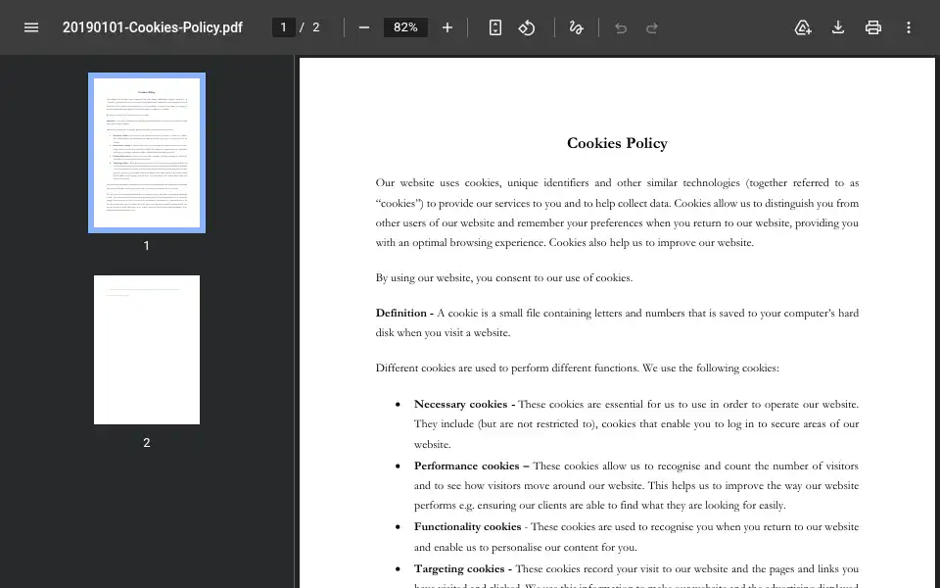Click the redo arrow icon
Screen dimensions: 940x588
point(652,27)
